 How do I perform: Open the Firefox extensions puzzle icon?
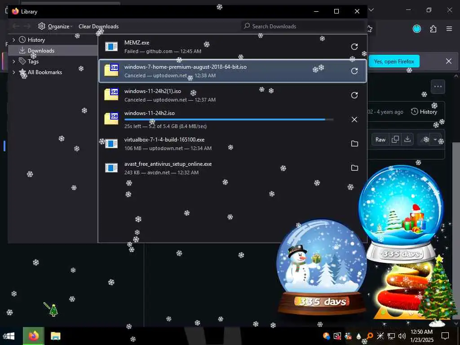point(433,29)
